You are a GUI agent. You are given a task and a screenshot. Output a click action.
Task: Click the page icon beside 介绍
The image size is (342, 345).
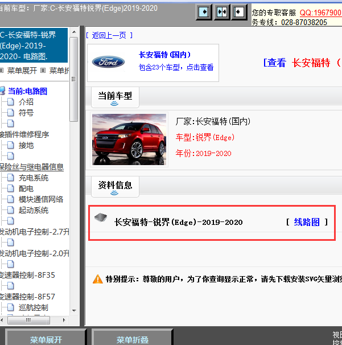point(11,102)
